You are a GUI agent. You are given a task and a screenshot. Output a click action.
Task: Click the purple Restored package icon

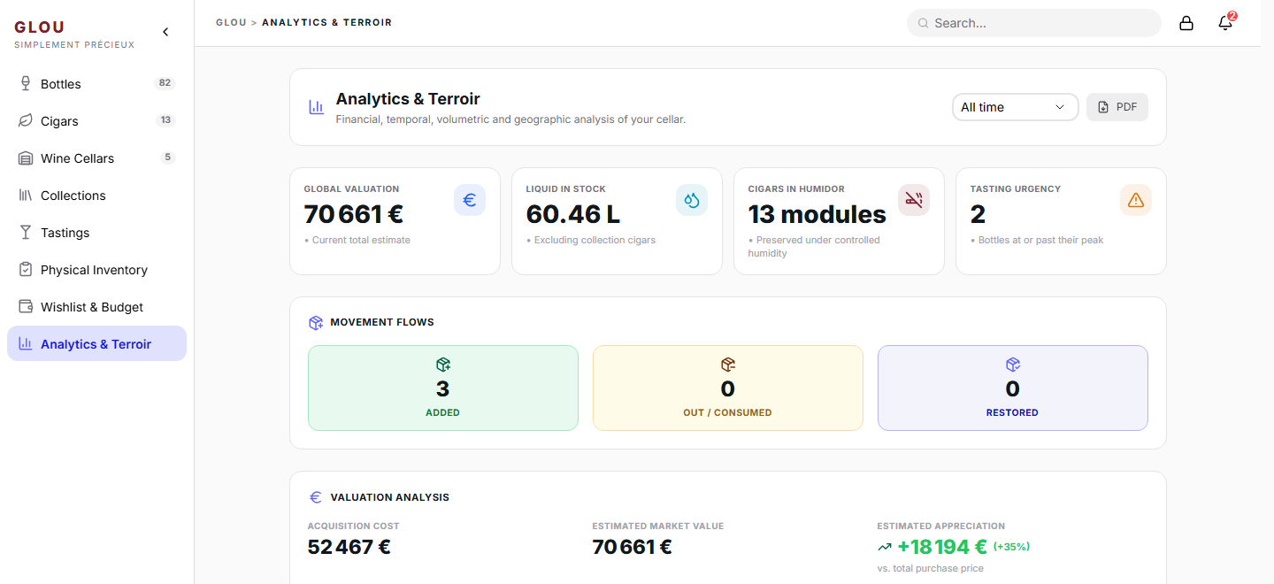1013,365
